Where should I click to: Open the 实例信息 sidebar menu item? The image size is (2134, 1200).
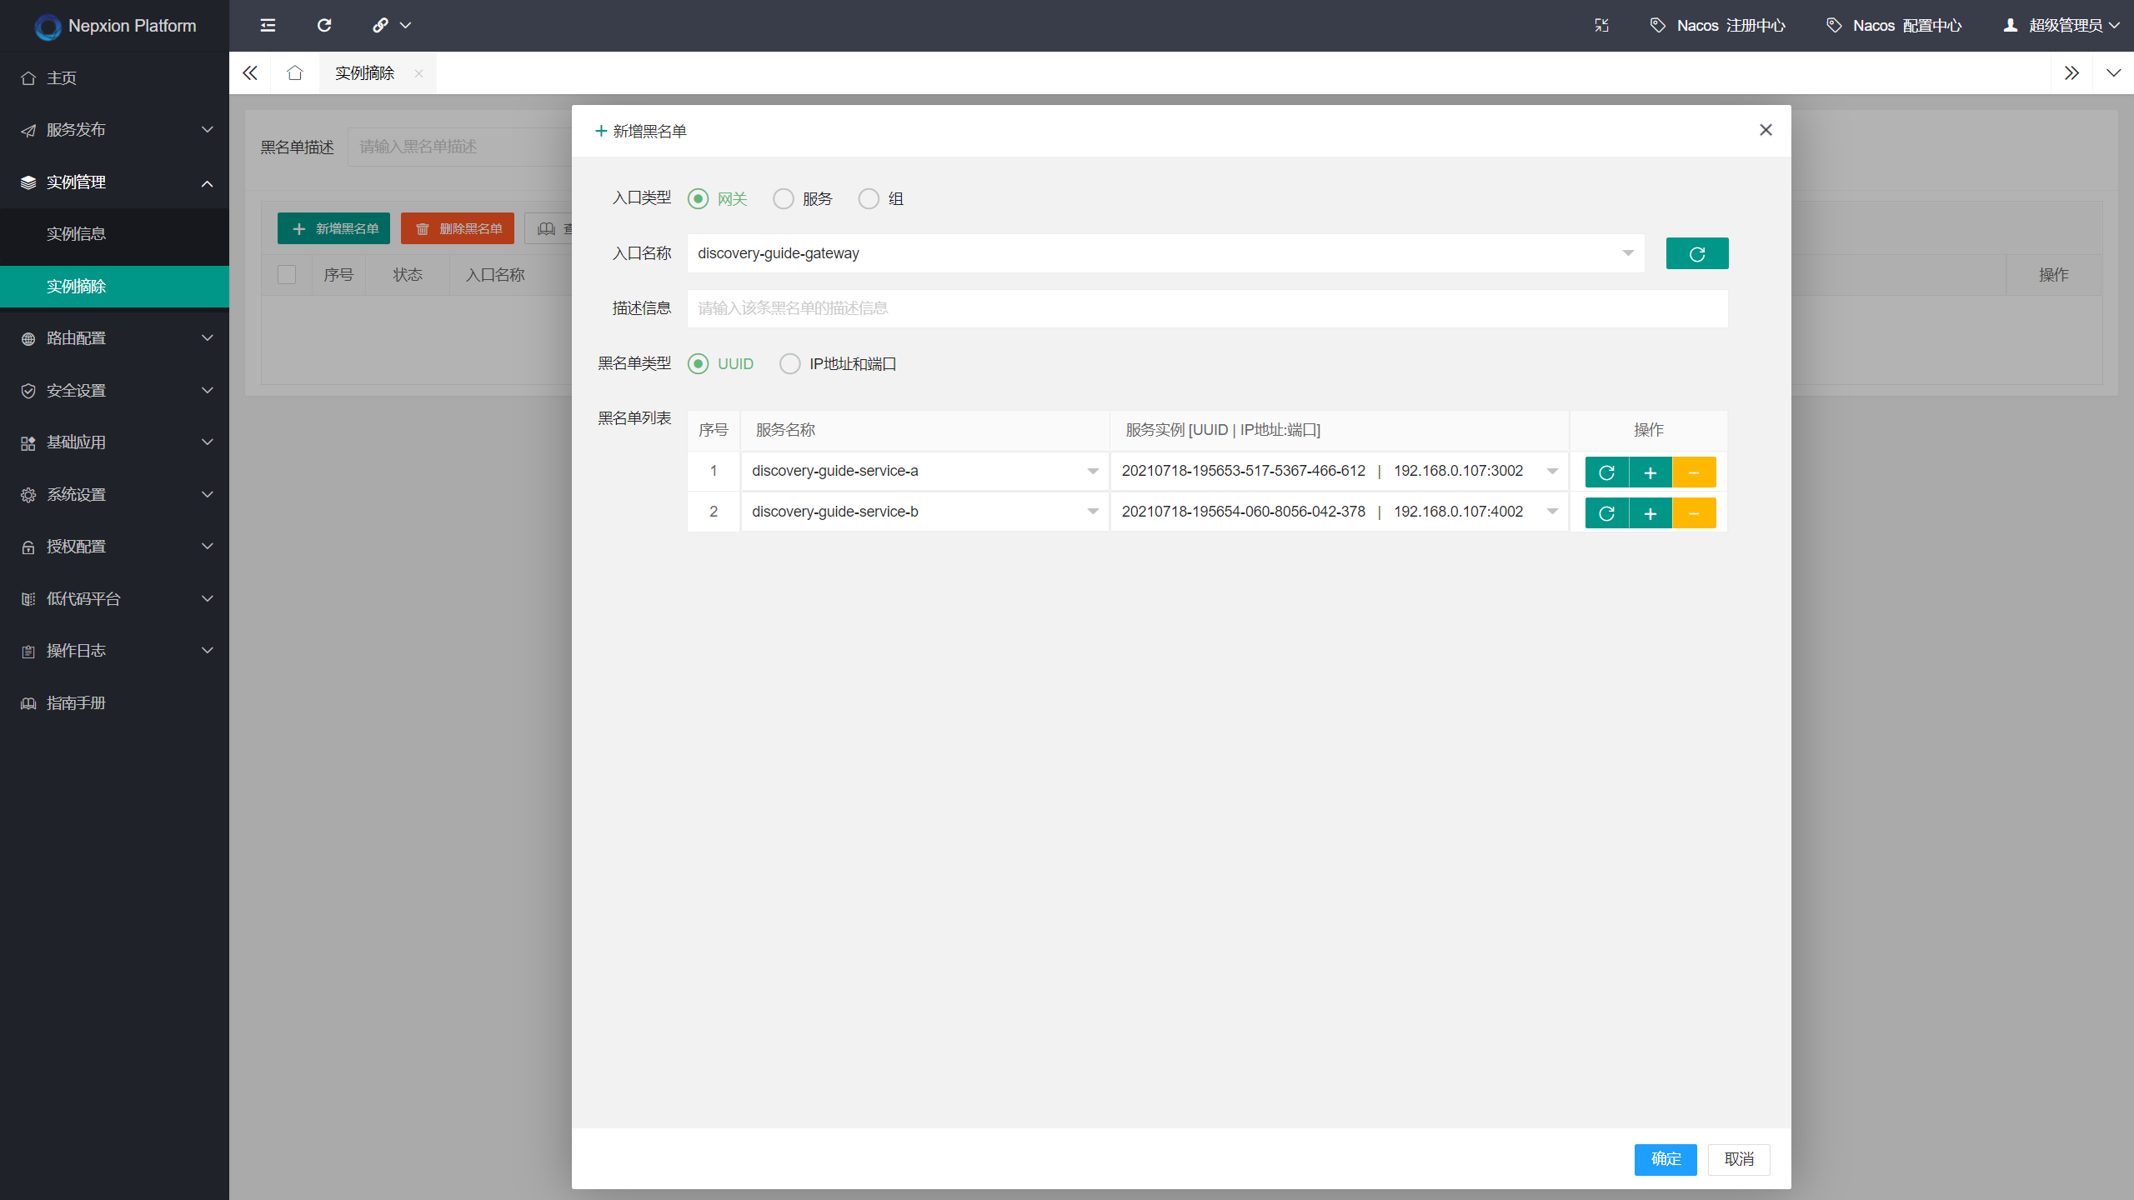[76, 234]
